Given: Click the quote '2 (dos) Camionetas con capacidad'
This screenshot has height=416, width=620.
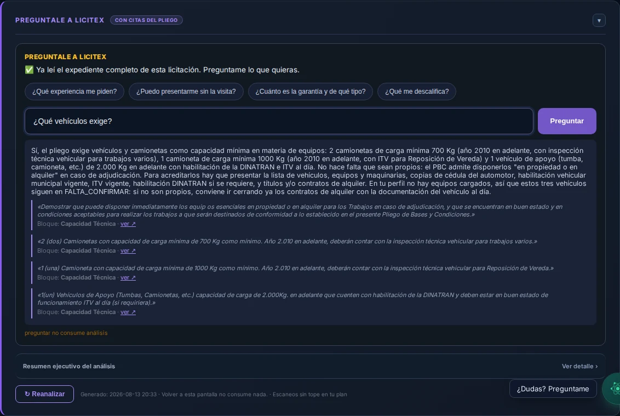Looking at the screenshot, I should tap(288, 241).
